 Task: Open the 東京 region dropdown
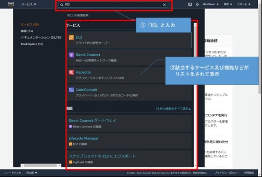[228, 4]
